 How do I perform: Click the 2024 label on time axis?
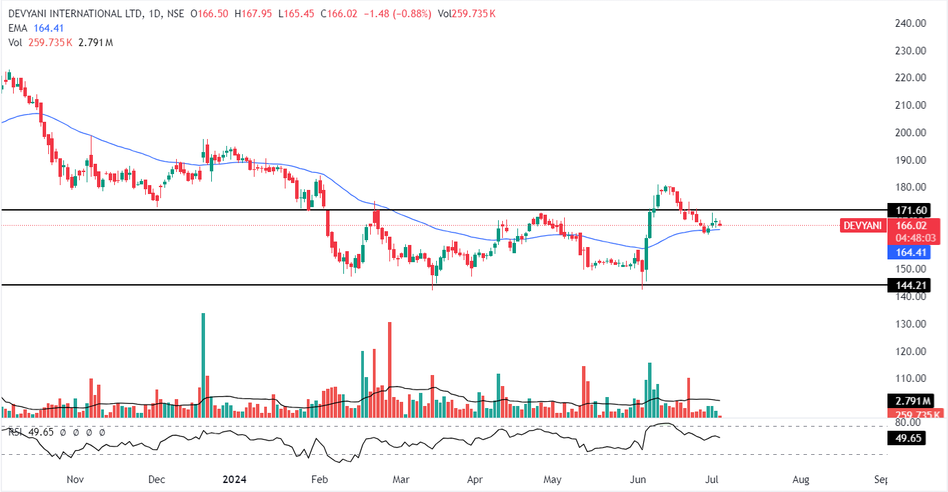click(x=236, y=478)
